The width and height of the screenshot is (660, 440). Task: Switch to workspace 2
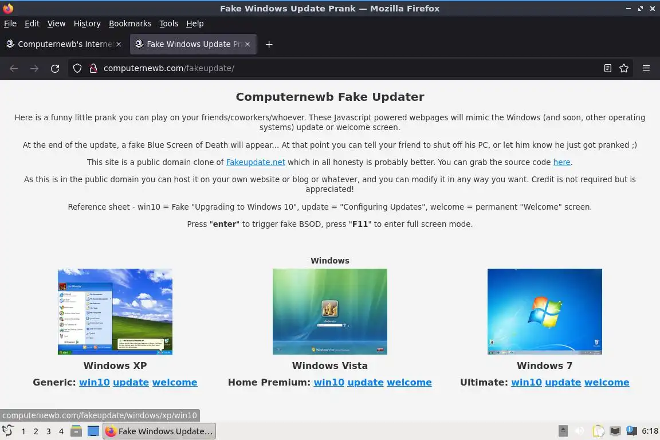pyautogui.click(x=36, y=431)
